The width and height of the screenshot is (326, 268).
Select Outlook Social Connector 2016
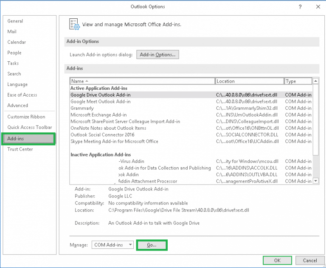point(191,135)
